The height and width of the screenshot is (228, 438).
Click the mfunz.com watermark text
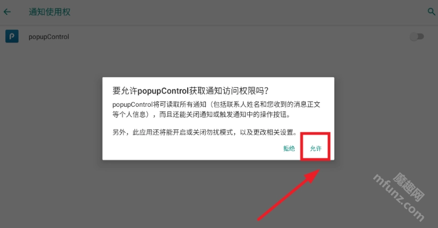click(399, 198)
